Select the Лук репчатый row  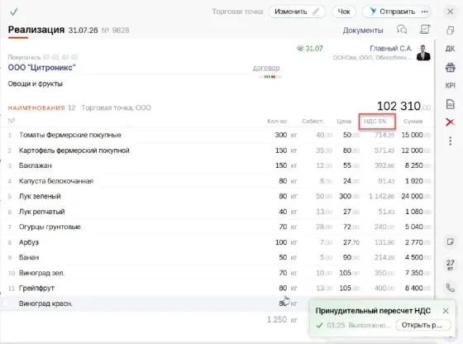(217, 212)
